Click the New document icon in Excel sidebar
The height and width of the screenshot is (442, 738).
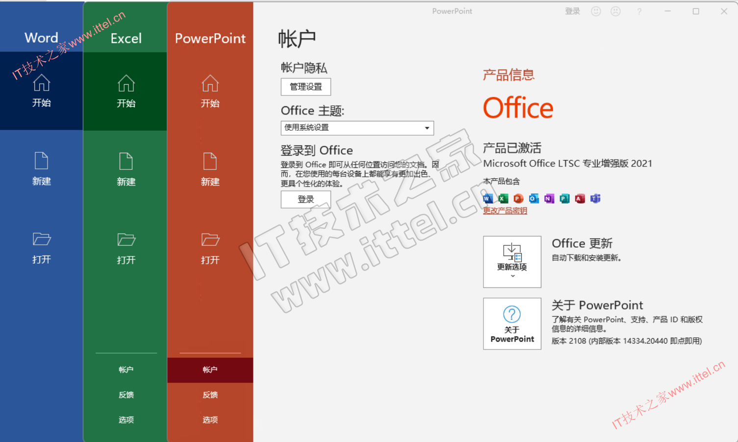click(126, 162)
